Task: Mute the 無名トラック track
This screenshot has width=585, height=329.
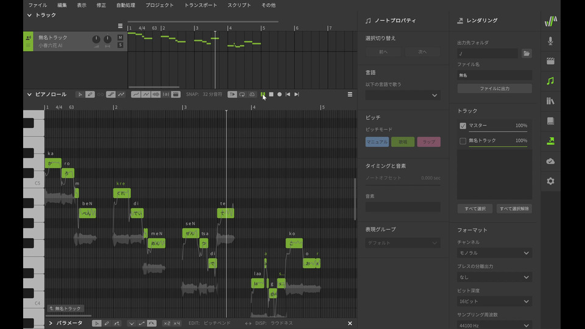Action: [x=120, y=38]
